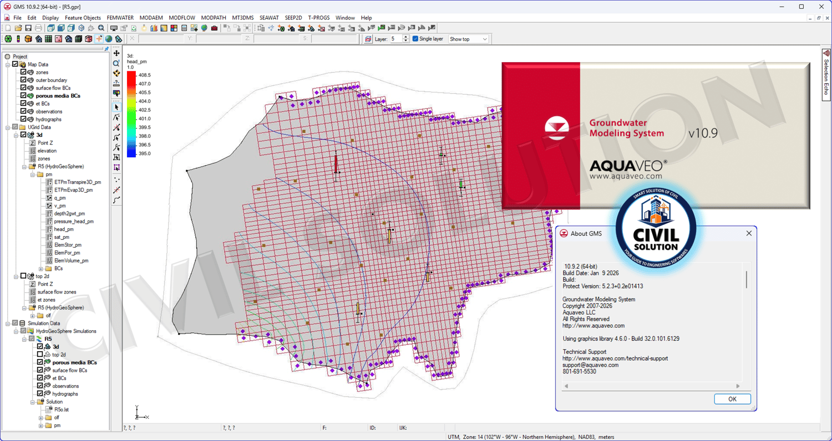This screenshot has width=832, height=441.
Task: Click the globe icon in the module toolbar
Action: pos(109,39)
